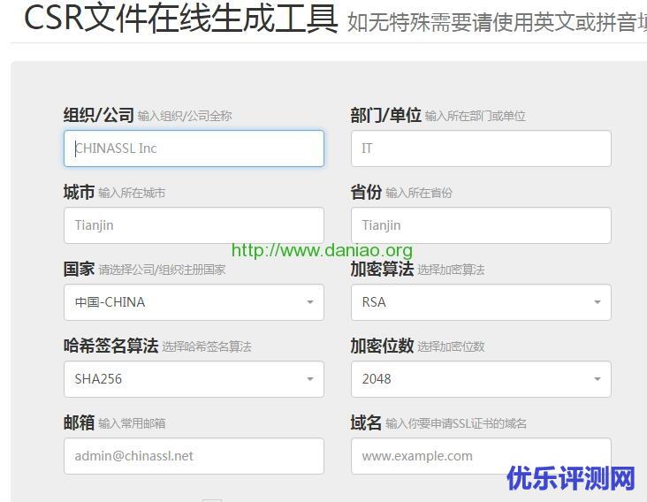
Task: Click hint text 请选择公司/组织注册国家
Action: 162,270
